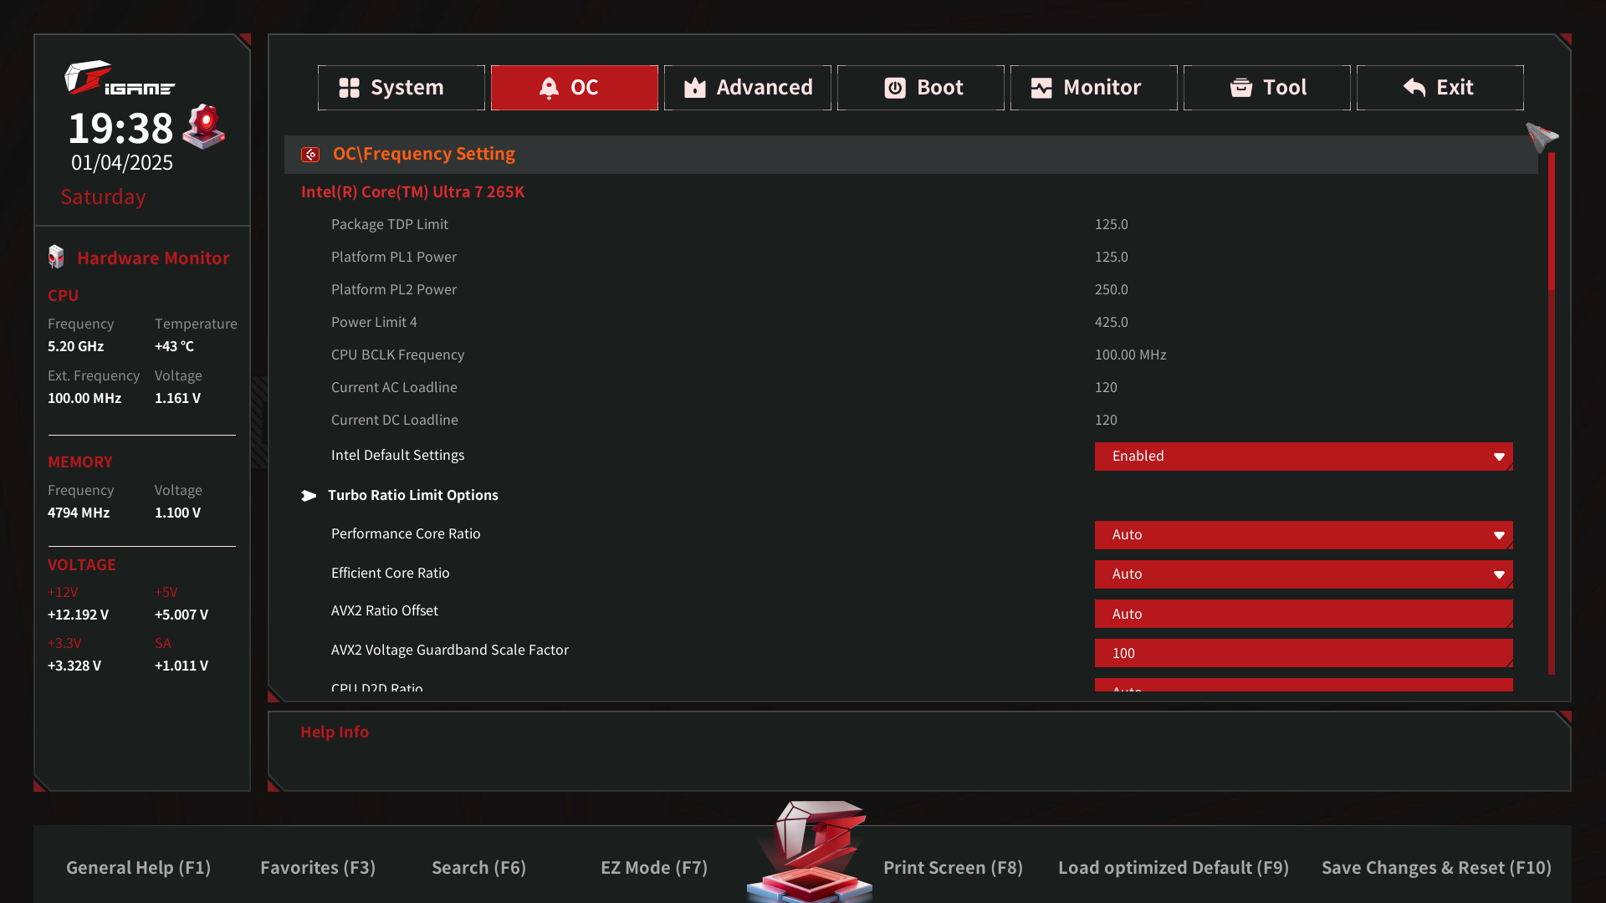Open Turbo Ratio Limit Options submenu
This screenshot has height=903, width=1606.
(x=412, y=495)
